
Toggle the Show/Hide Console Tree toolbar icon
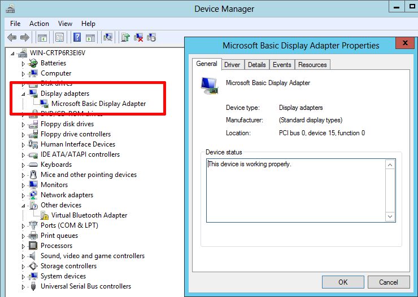point(42,38)
